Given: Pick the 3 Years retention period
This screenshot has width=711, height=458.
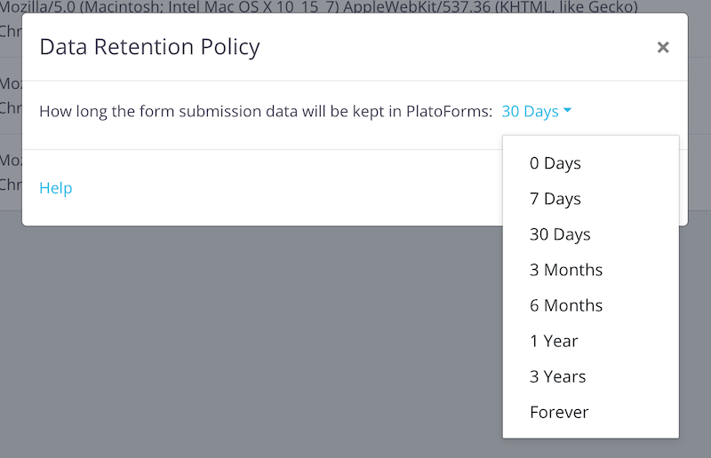Looking at the screenshot, I should 558,376.
